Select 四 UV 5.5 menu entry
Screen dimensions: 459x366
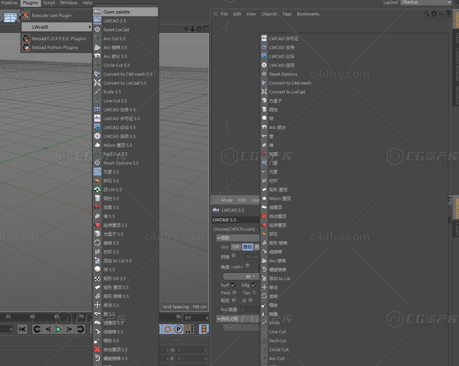click(126, 190)
